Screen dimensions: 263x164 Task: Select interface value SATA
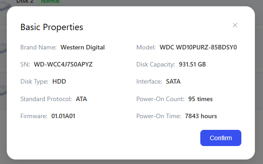173,81
